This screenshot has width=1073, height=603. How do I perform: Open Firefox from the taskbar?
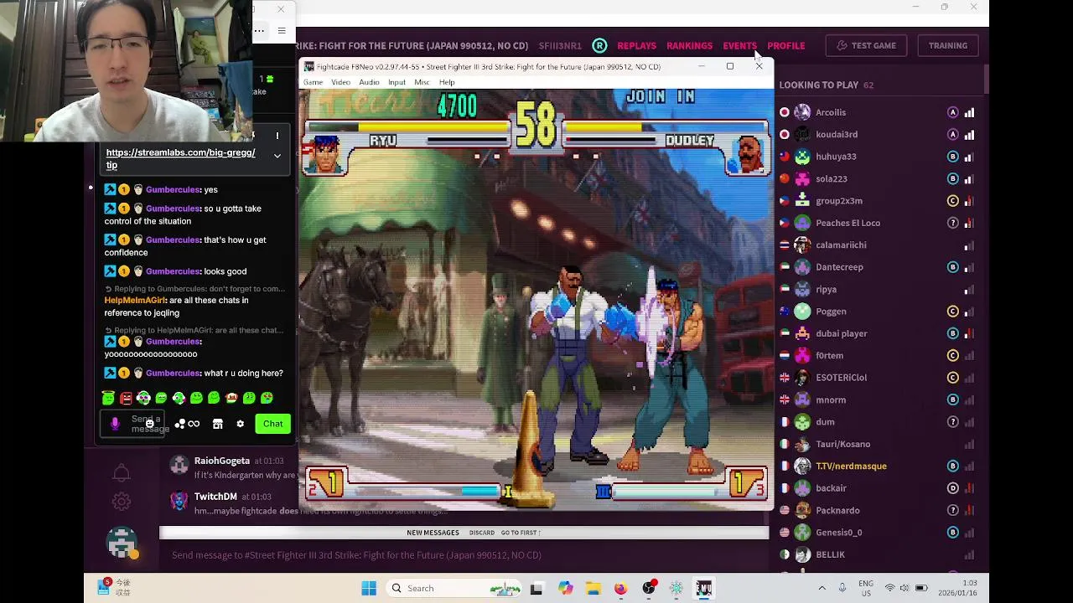[620, 588]
